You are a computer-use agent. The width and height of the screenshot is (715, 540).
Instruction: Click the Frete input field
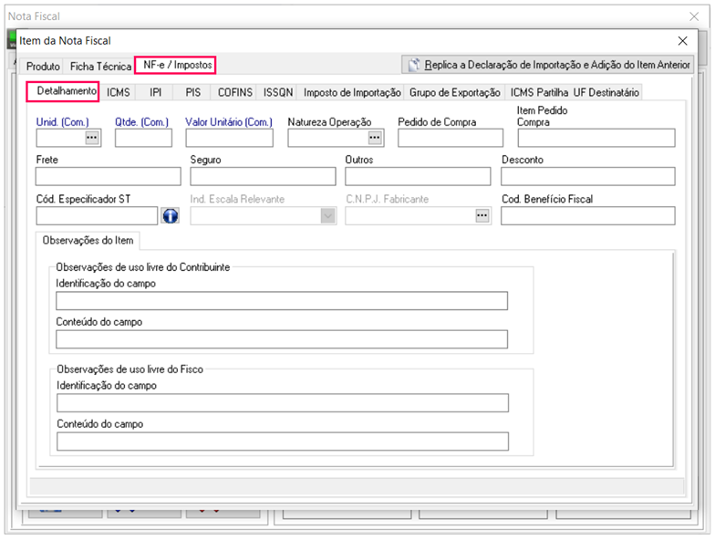point(109,177)
